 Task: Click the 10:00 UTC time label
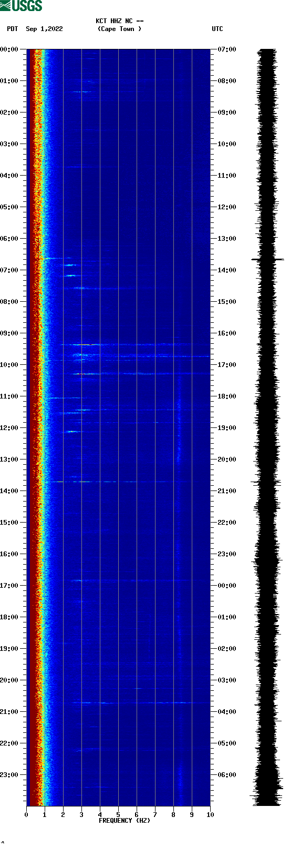(227, 144)
